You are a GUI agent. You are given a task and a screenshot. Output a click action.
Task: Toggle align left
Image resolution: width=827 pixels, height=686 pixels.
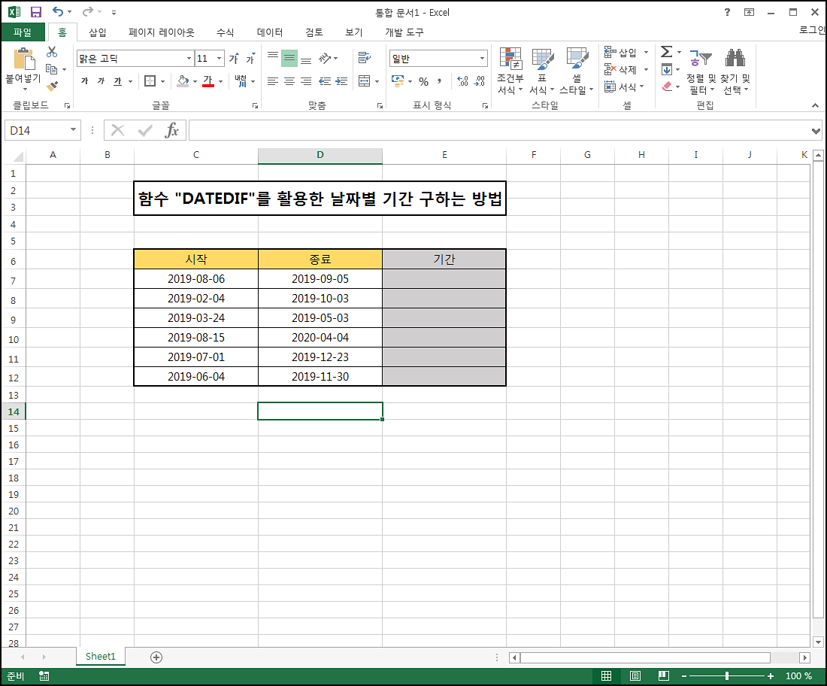[x=273, y=81]
